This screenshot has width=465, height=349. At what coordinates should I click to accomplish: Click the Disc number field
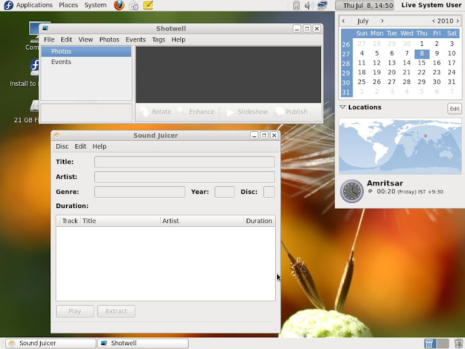[269, 192]
